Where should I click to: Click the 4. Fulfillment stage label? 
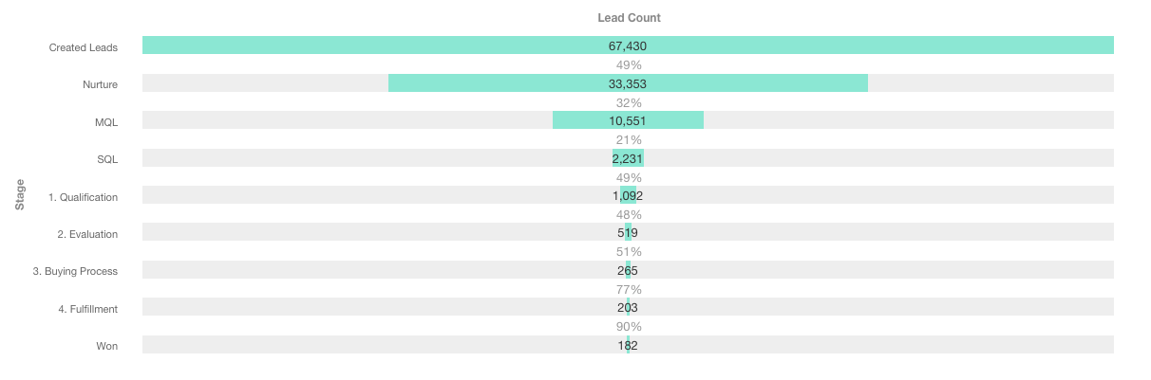[86, 309]
